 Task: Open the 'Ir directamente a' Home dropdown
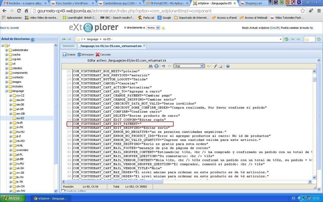click(x=153, y=28)
